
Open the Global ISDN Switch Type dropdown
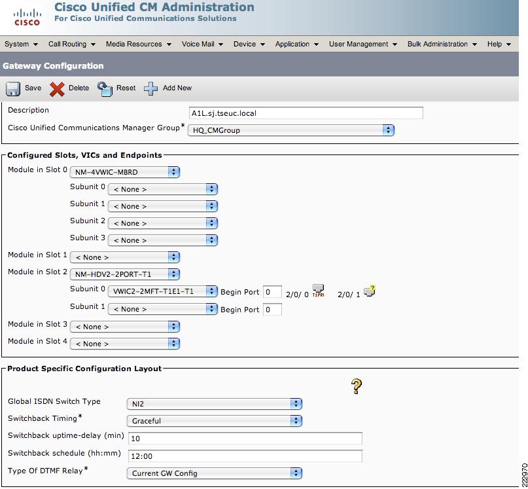(214, 404)
